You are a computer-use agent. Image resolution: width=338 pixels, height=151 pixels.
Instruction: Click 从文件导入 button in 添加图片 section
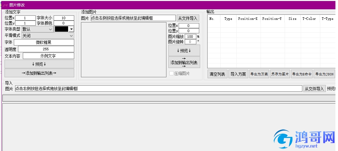(188, 18)
